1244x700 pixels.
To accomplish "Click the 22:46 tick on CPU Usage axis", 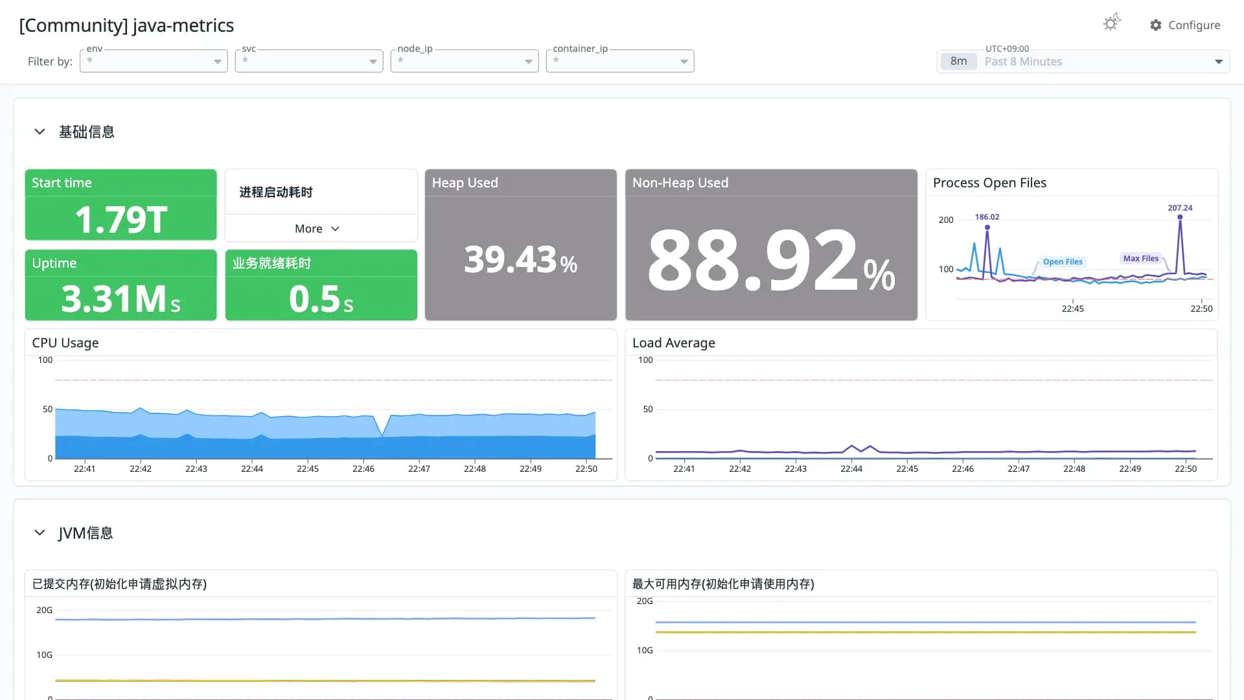I will pos(363,469).
